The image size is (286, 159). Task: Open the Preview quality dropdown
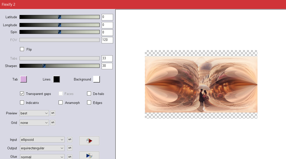point(34,113)
